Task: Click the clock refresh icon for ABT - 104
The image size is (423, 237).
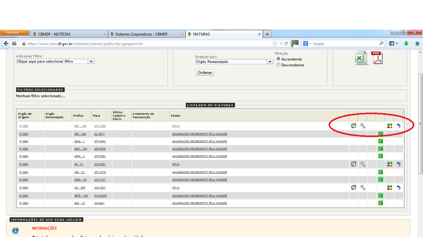Action: pyautogui.click(x=354, y=126)
